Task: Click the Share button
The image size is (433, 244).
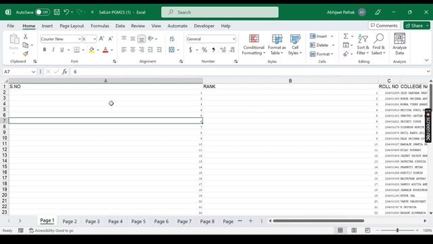Action: pos(415,26)
